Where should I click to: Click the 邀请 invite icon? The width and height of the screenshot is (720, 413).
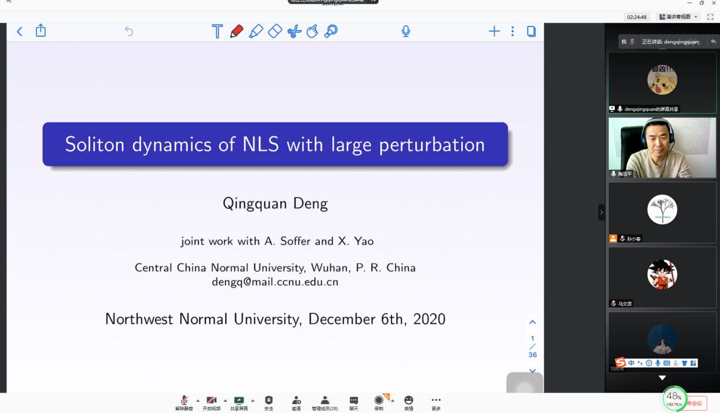[296, 403]
